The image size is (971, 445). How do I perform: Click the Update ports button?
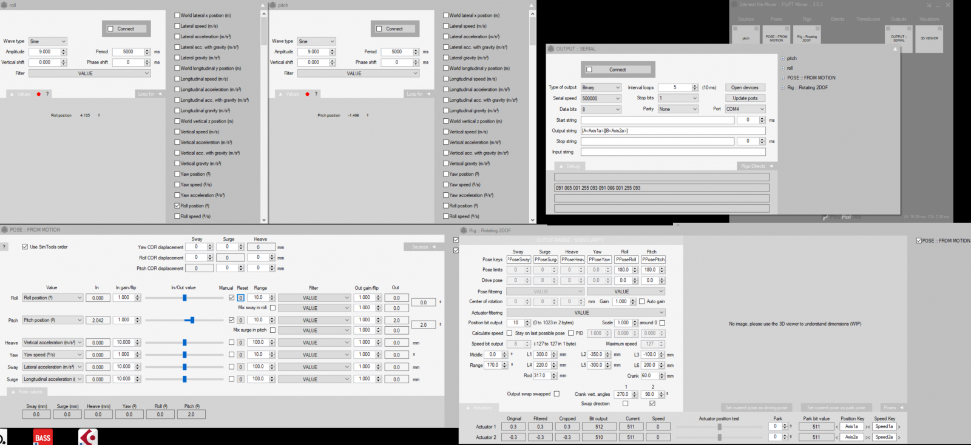click(x=745, y=98)
